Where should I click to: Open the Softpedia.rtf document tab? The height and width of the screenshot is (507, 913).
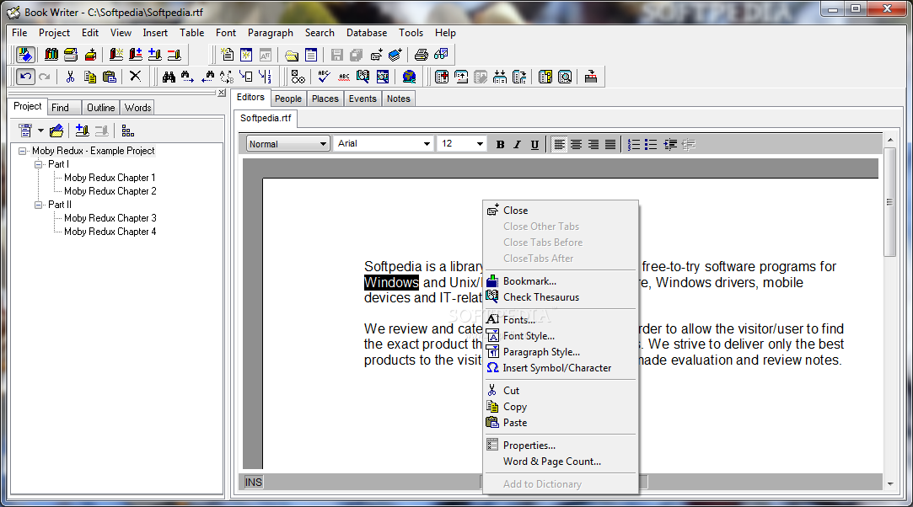[266, 118]
